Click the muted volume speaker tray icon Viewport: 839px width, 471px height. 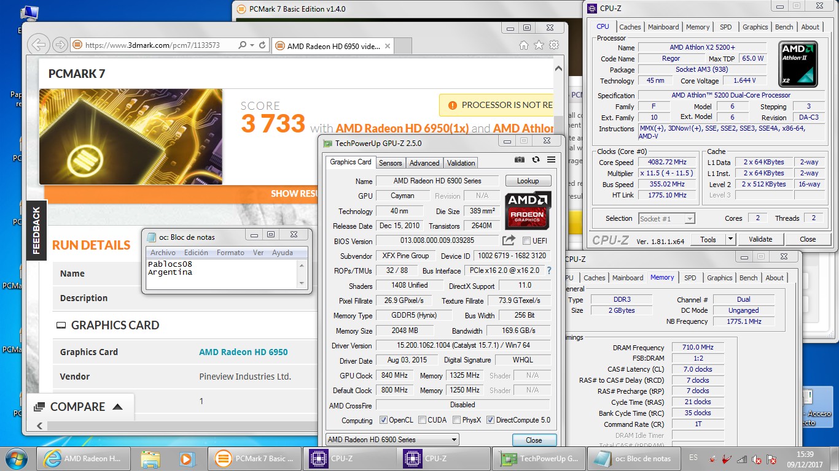(x=757, y=459)
